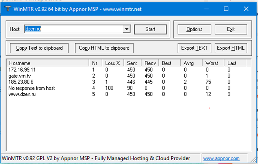Click the Loss % column header
258x164 pixels.
113,63
